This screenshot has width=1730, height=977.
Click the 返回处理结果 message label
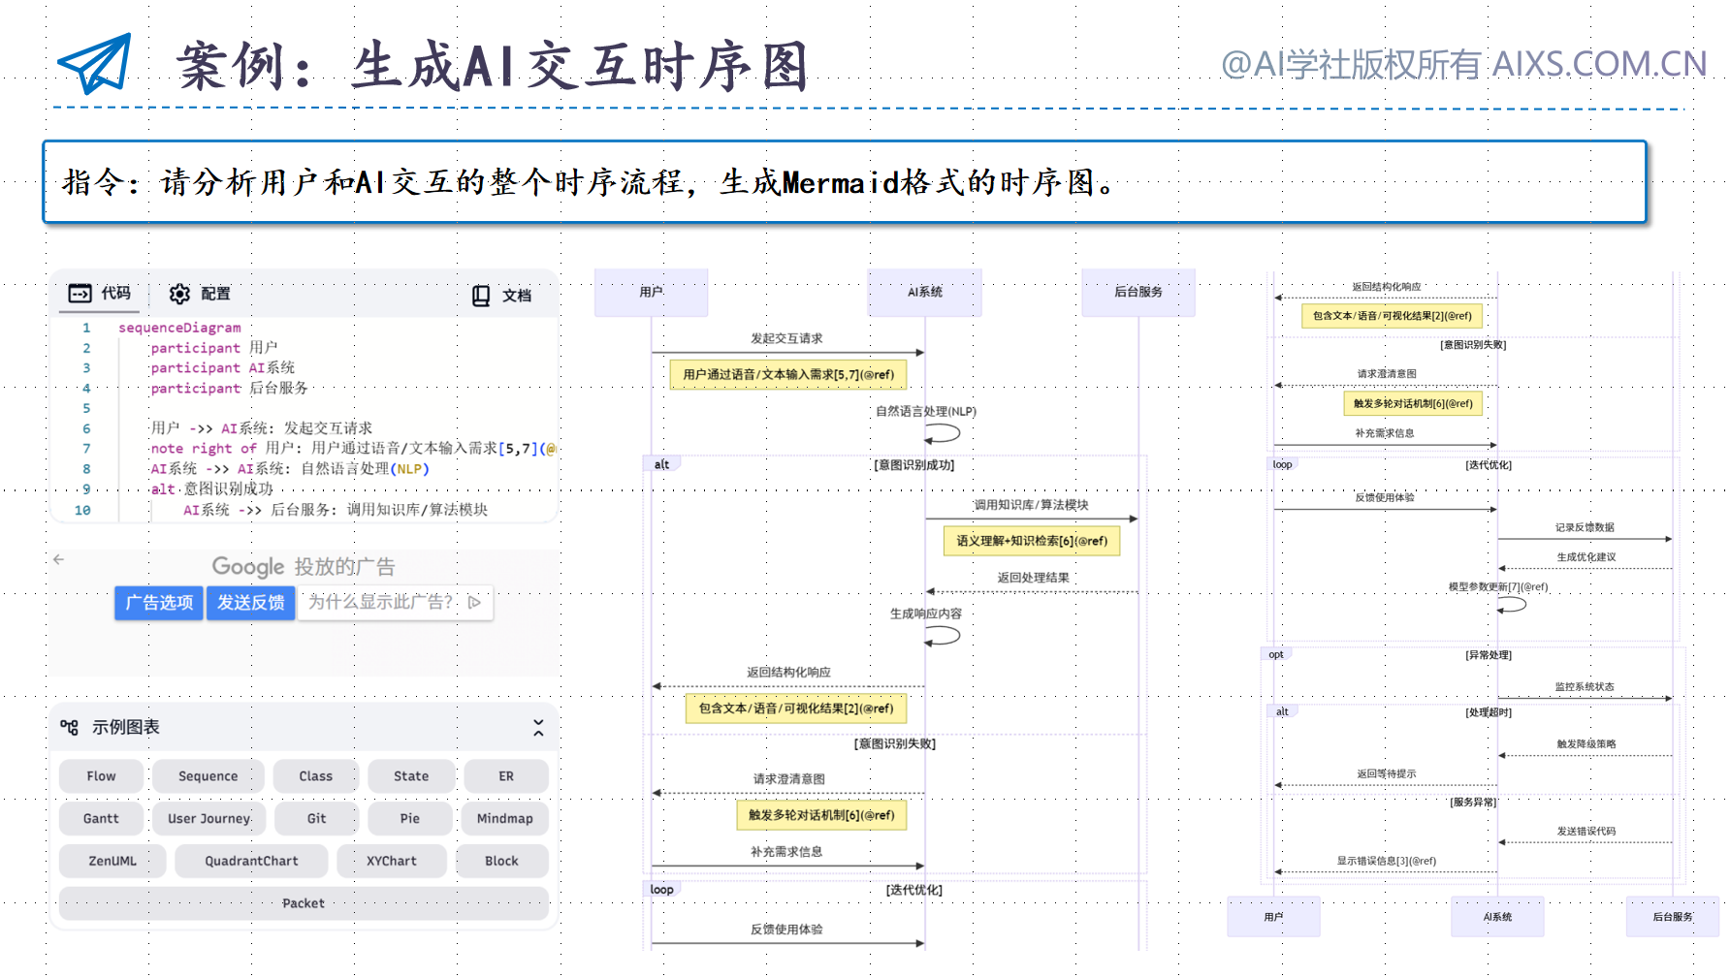(x=1034, y=578)
